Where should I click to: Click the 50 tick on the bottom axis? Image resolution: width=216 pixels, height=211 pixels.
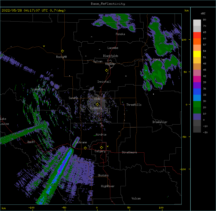tap(129, 207)
